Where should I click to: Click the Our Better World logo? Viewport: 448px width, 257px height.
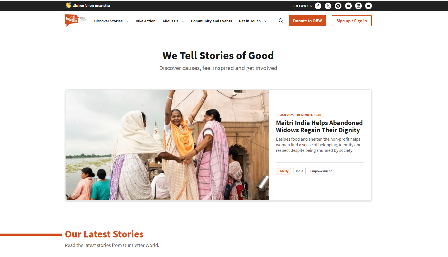click(76, 20)
